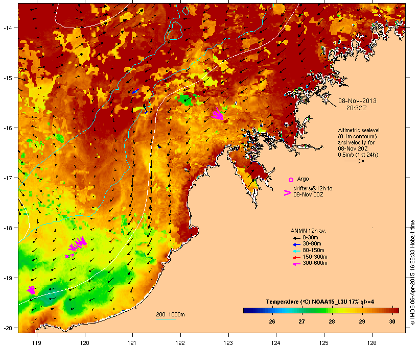Viewport: 419px width, 347px height.
Task: Click the latitude label -17
Action: [8, 178]
